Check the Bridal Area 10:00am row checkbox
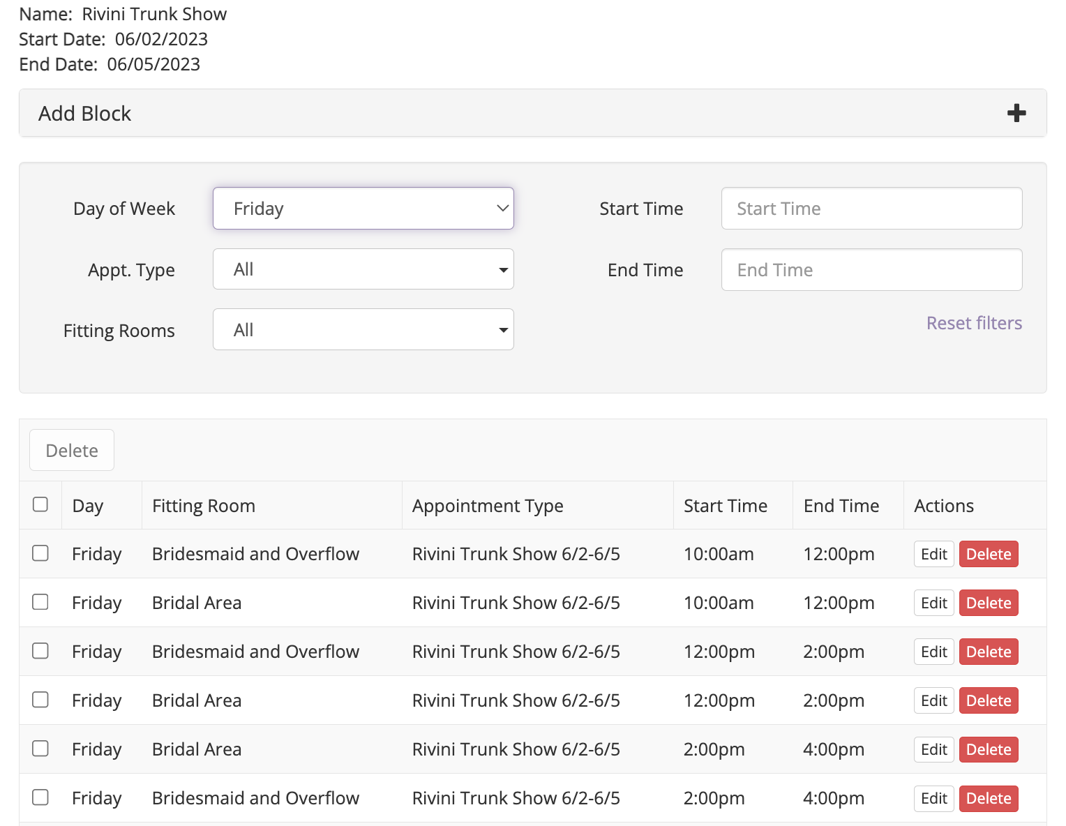1066x826 pixels. (x=40, y=602)
